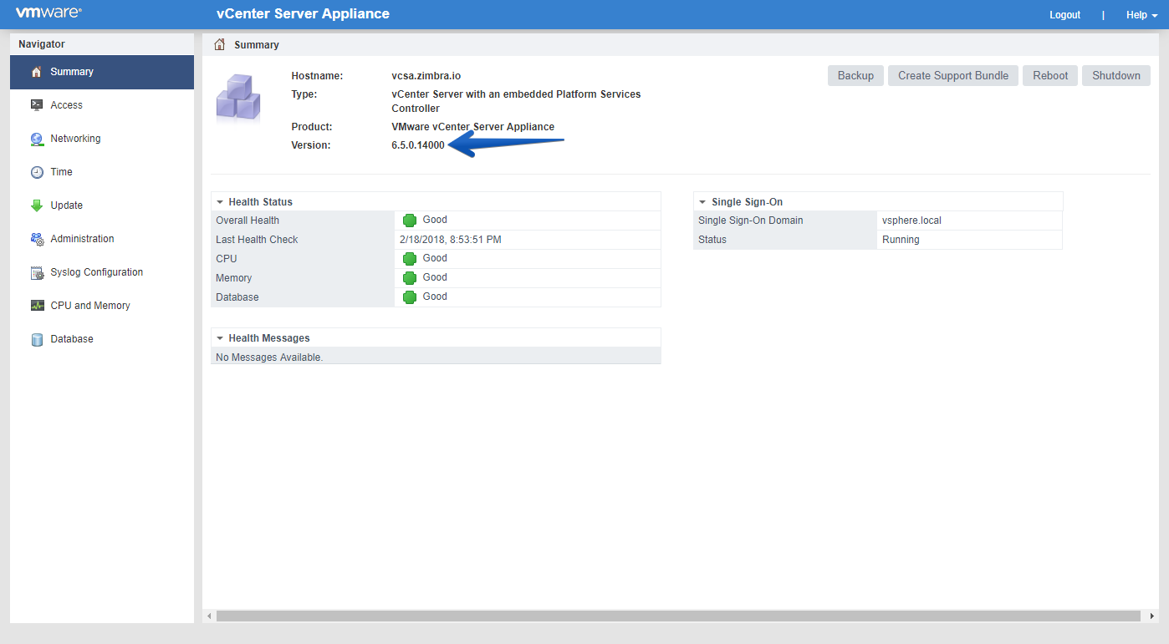Click the Last Health Check label
The width and height of the screenshot is (1169, 644).
(x=257, y=240)
